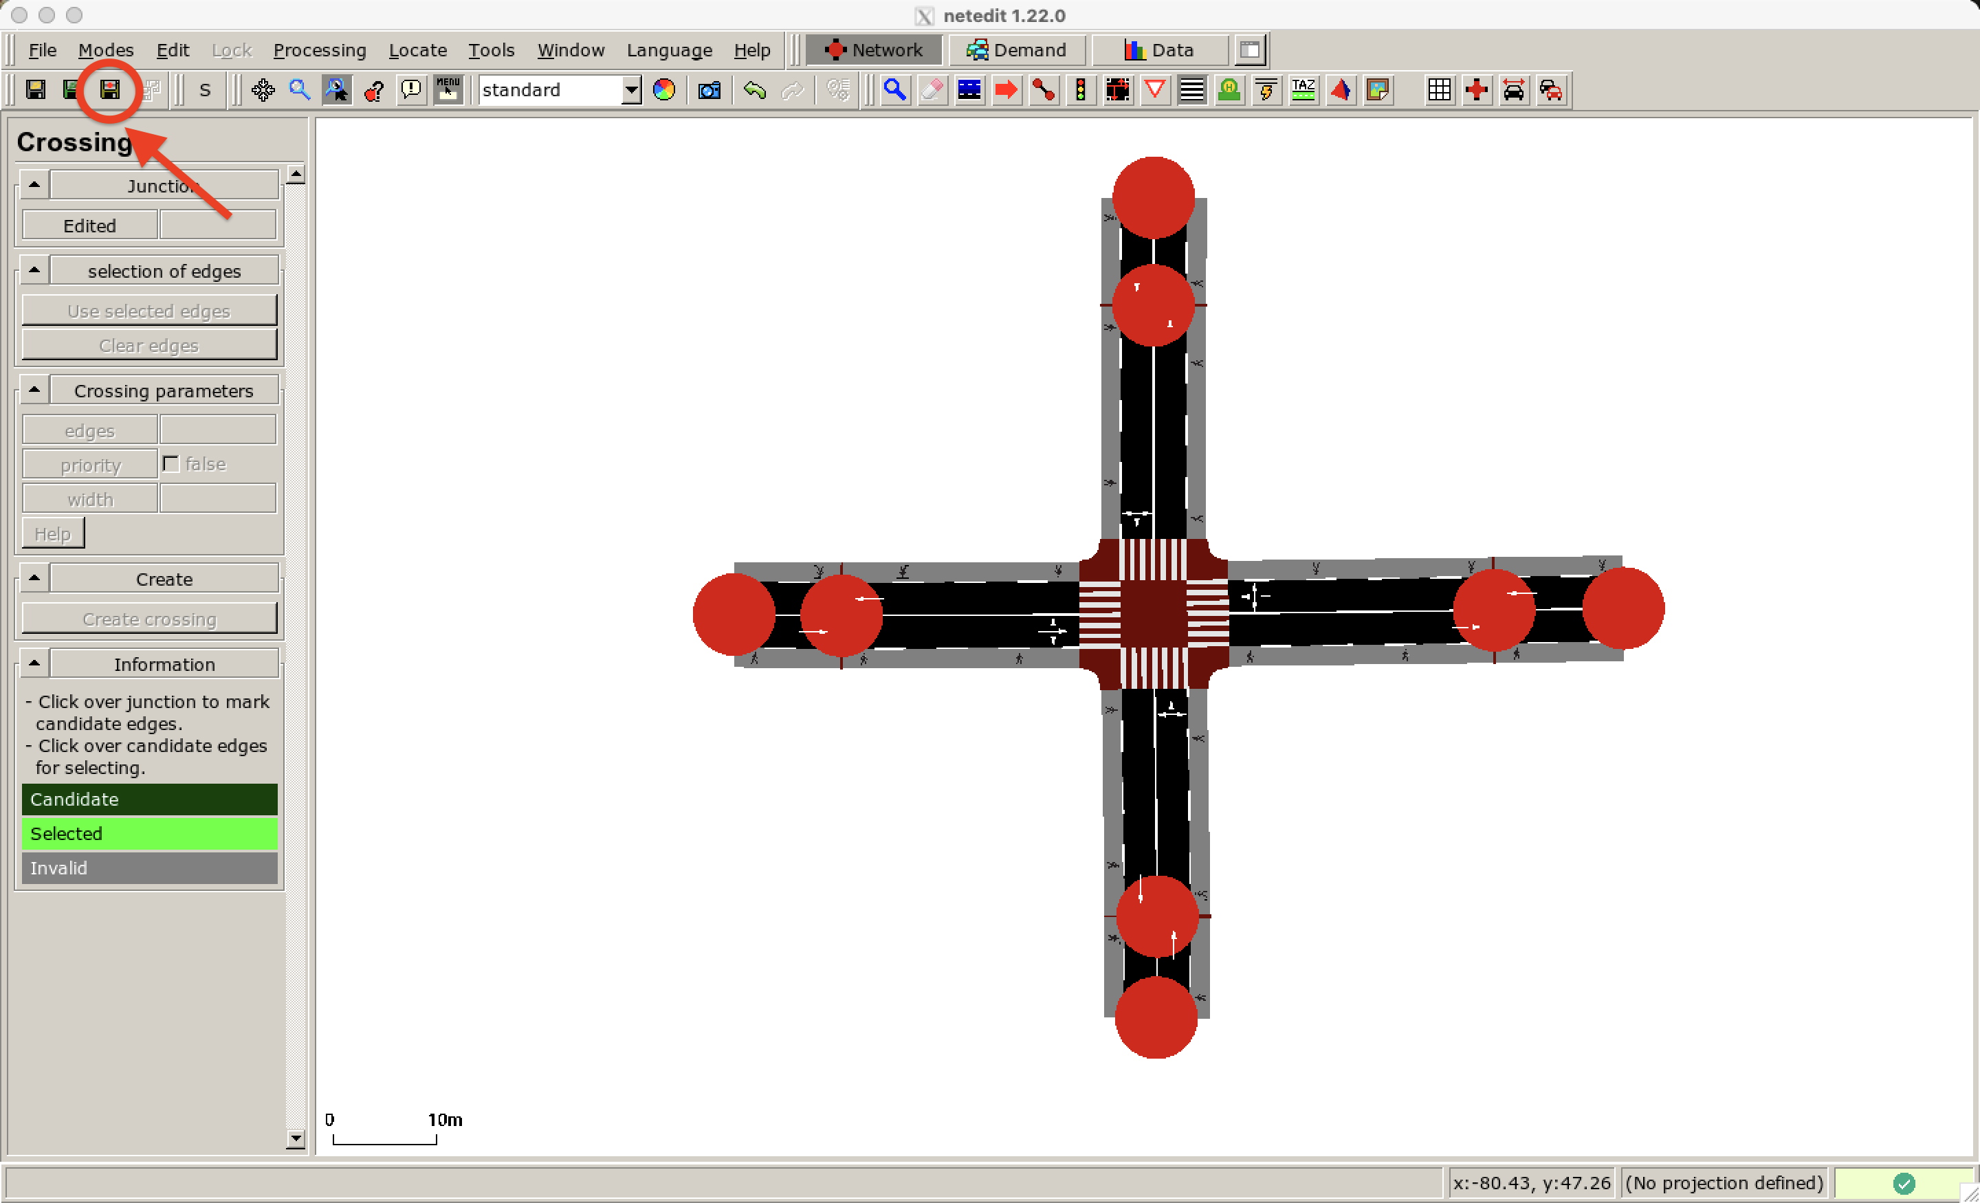Open the Processing menu
Image resolution: width=1980 pixels, height=1203 pixels.
[320, 49]
